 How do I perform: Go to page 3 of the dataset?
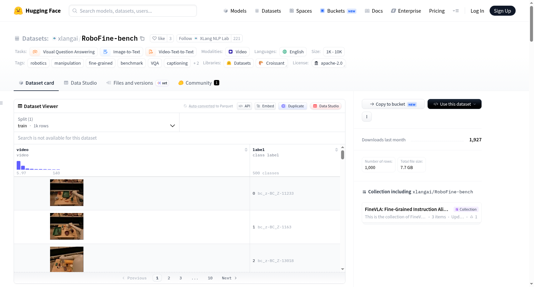point(181,278)
